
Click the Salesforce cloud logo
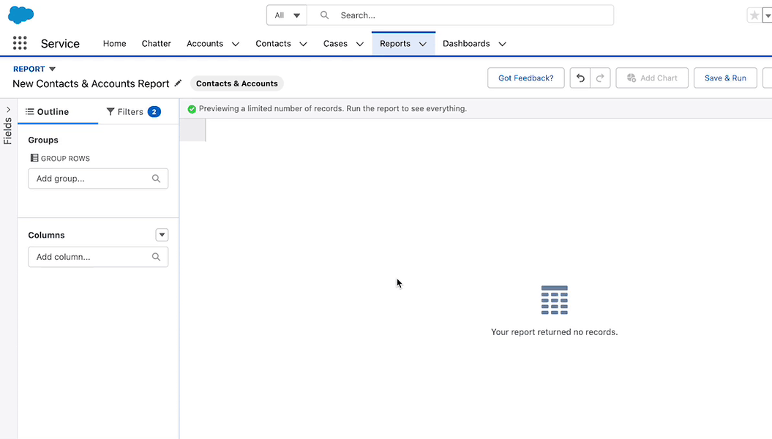21,15
